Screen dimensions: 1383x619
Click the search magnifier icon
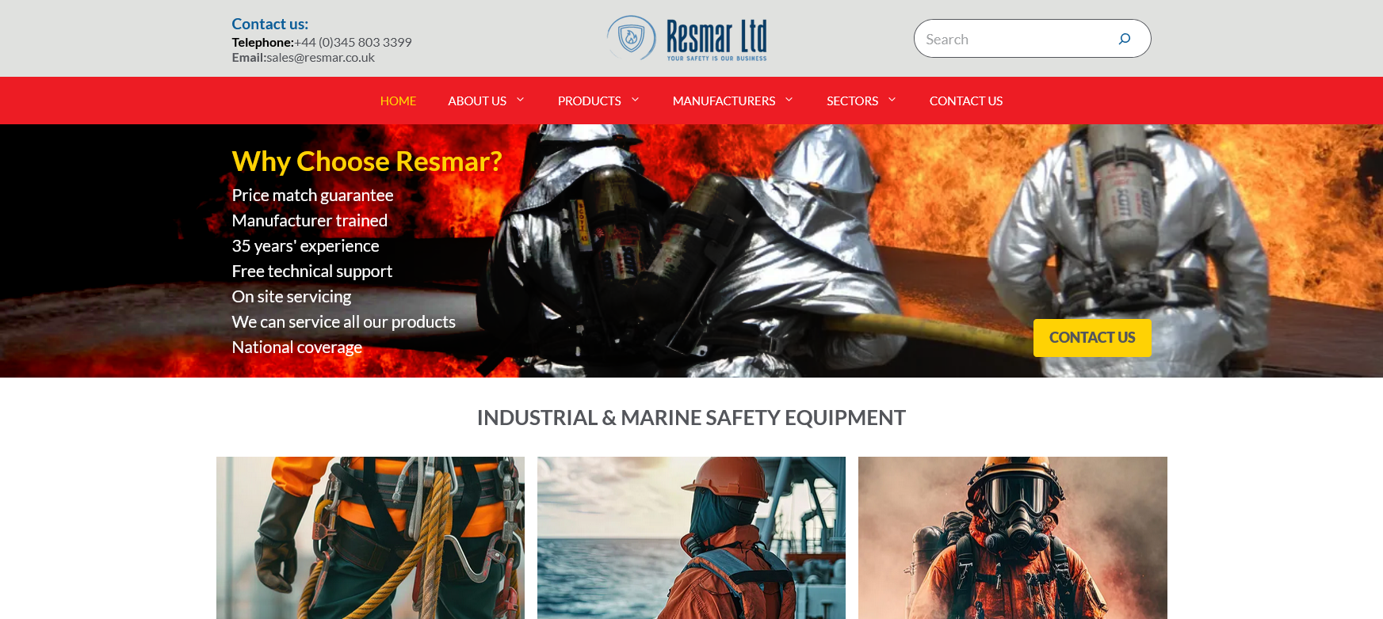click(x=1124, y=39)
